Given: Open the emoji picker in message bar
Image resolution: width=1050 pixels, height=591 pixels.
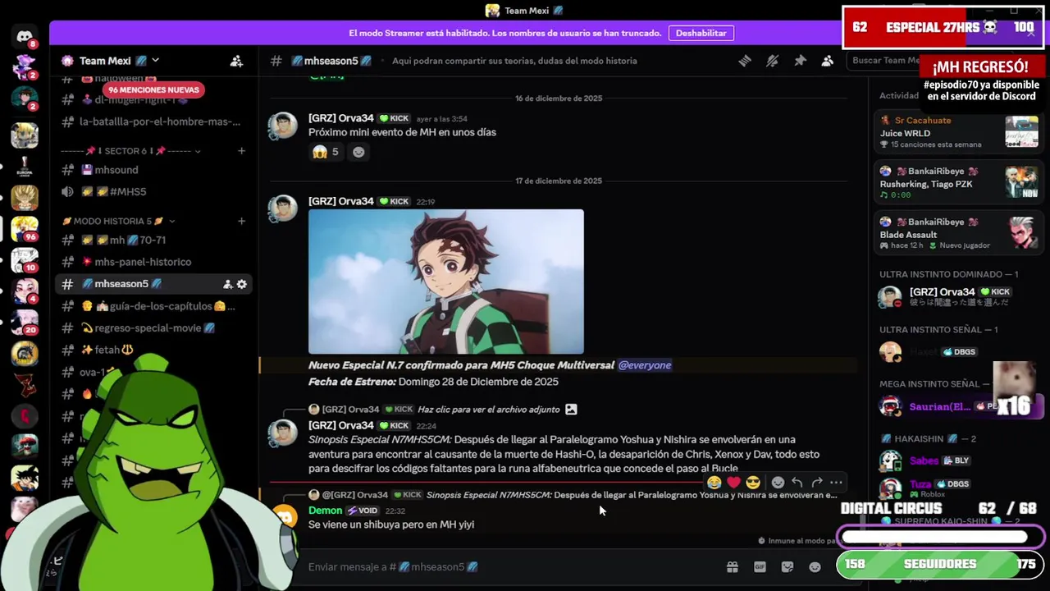Looking at the screenshot, I should pyautogui.click(x=815, y=567).
